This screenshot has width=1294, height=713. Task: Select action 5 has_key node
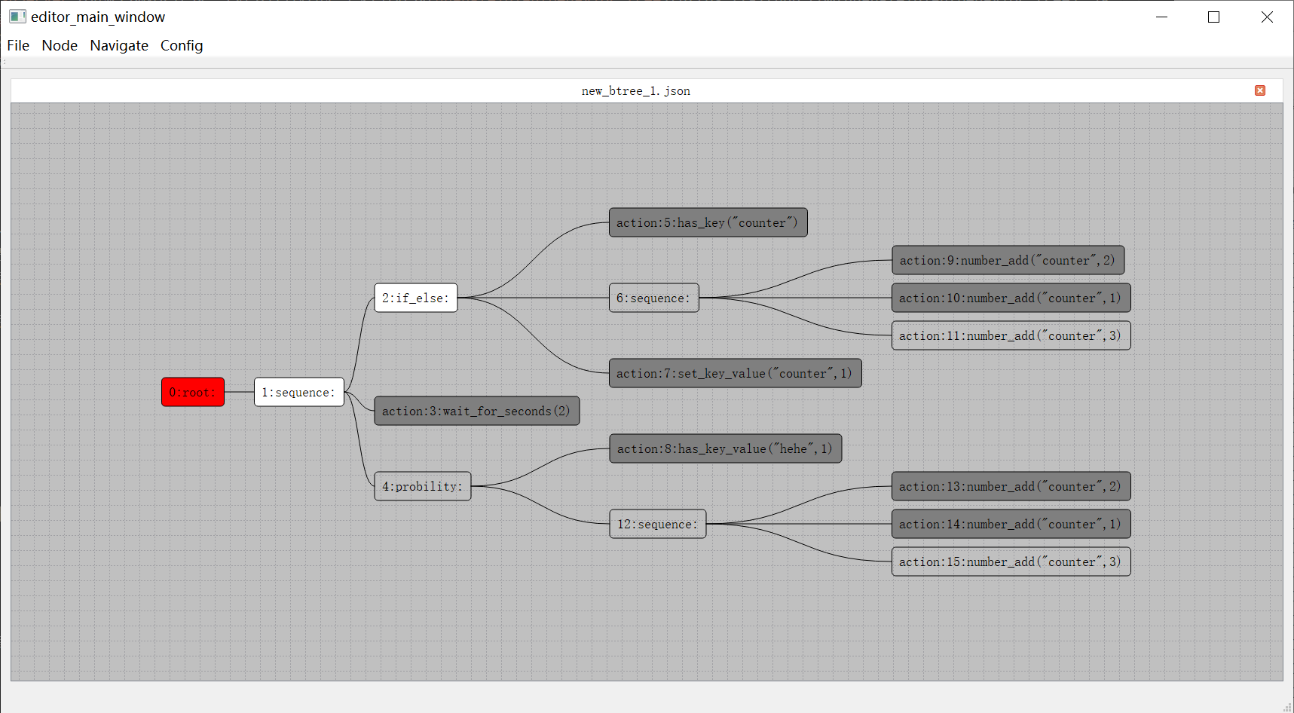708,222
